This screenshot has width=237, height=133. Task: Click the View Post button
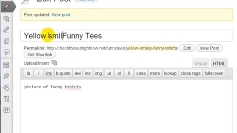pos(209,48)
